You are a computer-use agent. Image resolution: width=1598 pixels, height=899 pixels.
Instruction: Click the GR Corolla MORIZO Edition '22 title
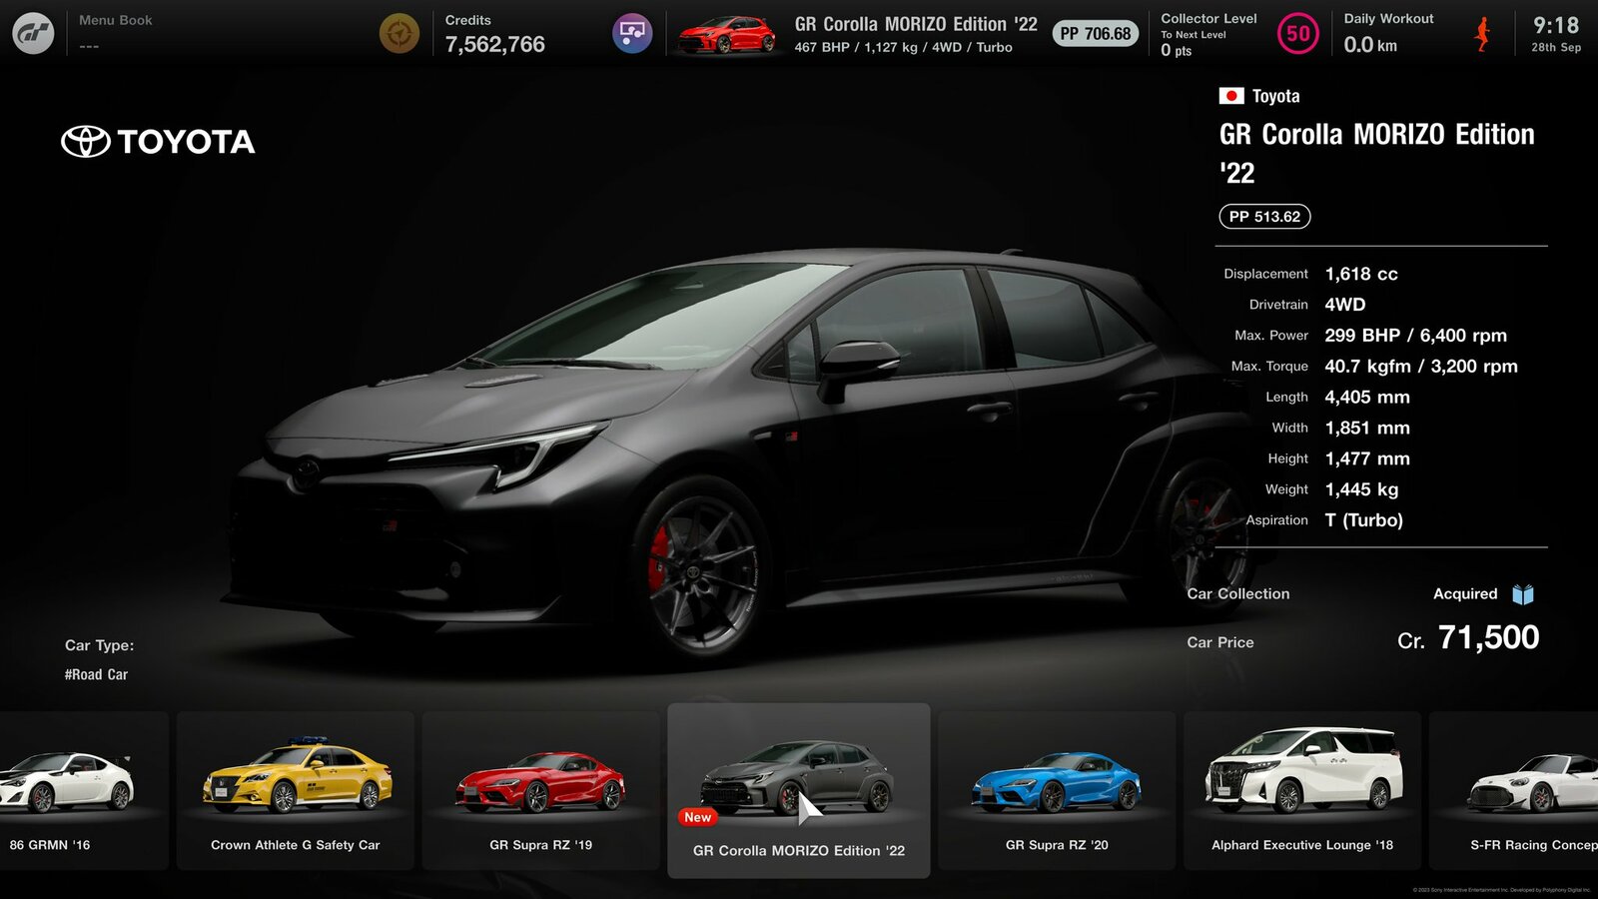pos(1377,153)
